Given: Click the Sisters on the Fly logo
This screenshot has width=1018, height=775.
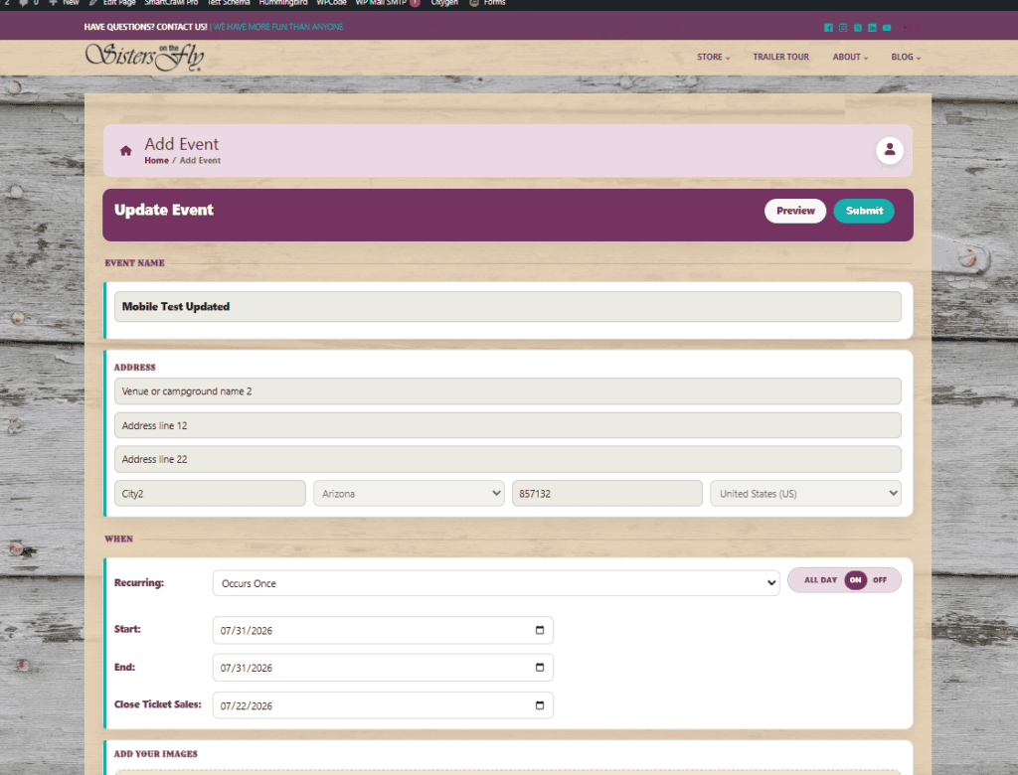Looking at the screenshot, I should click(145, 57).
